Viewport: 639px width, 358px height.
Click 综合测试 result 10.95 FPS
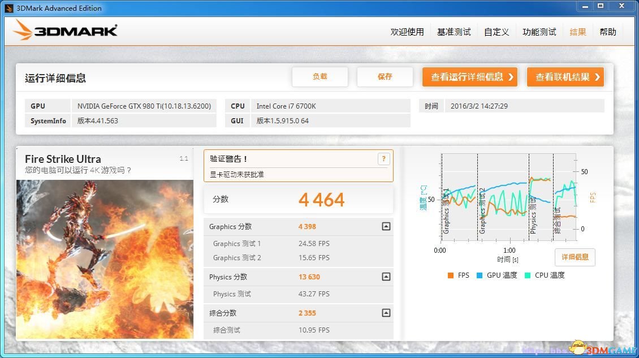pyautogui.click(x=314, y=330)
